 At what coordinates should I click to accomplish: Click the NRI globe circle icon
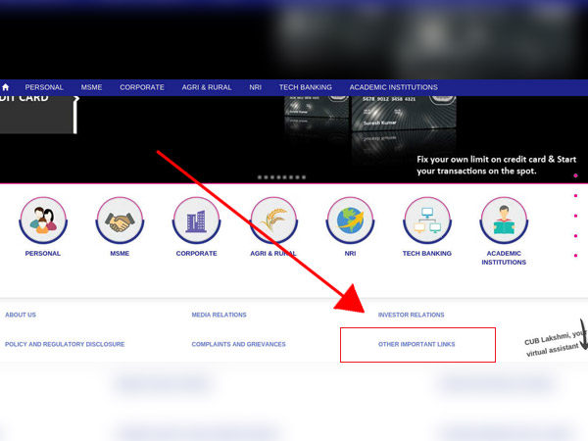[350, 220]
